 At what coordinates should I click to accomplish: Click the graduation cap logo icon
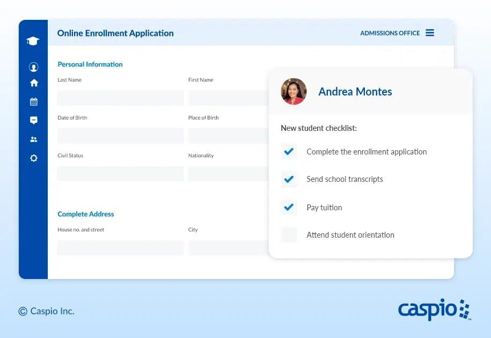click(33, 41)
